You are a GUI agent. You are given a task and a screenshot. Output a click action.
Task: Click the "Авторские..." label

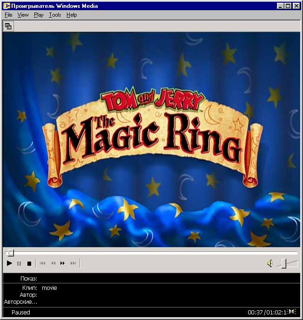tap(20, 301)
